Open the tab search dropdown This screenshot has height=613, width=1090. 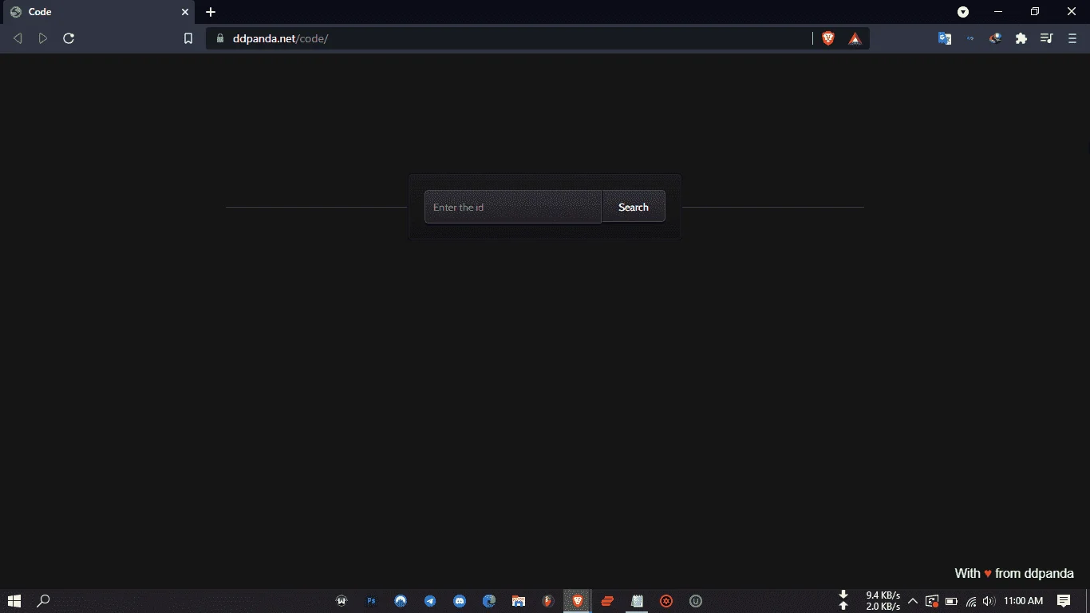(x=963, y=12)
